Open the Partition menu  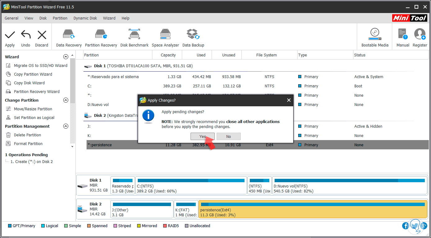60,18
